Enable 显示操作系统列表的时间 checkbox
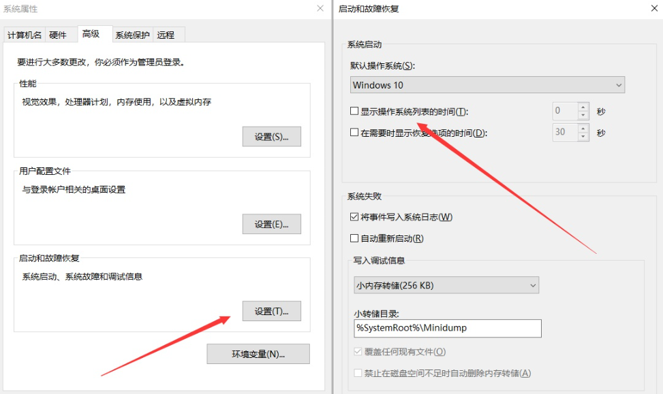Image resolution: width=663 pixels, height=394 pixels. tap(354, 111)
